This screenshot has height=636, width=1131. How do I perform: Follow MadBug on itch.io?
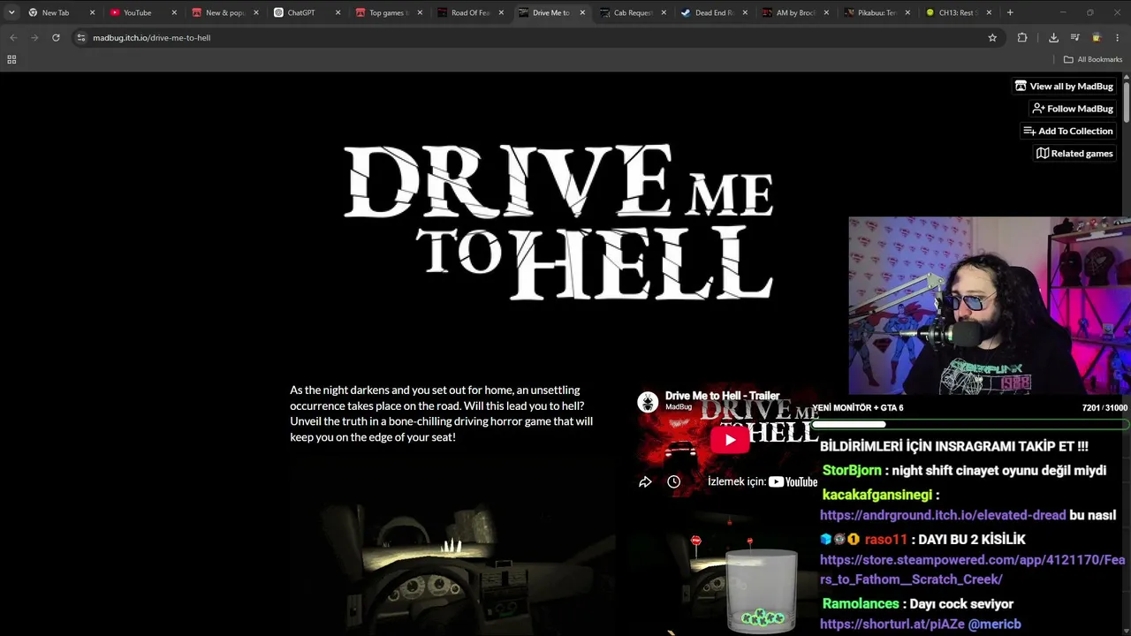pyautogui.click(x=1072, y=109)
